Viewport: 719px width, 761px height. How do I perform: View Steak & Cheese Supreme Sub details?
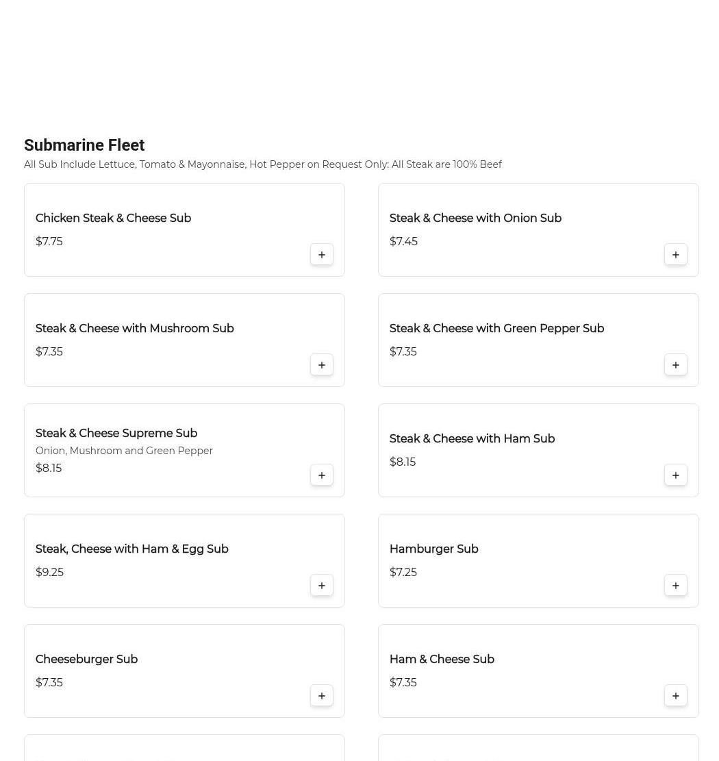click(x=116, y=434)
